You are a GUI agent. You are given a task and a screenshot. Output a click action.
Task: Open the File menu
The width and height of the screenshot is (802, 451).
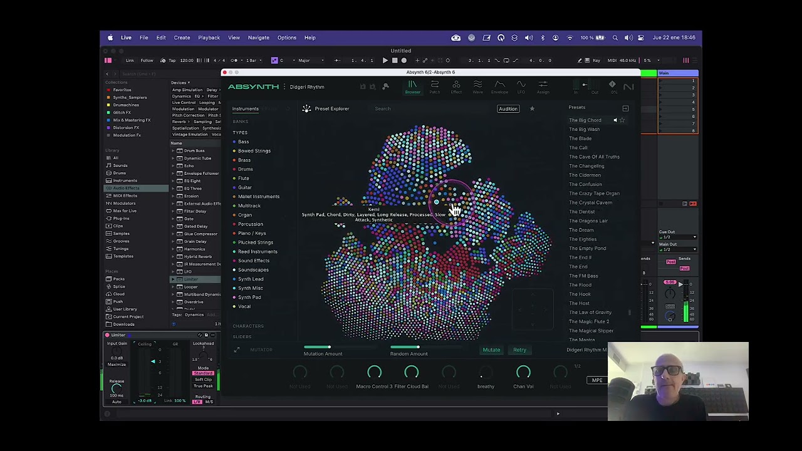(143, 38)
